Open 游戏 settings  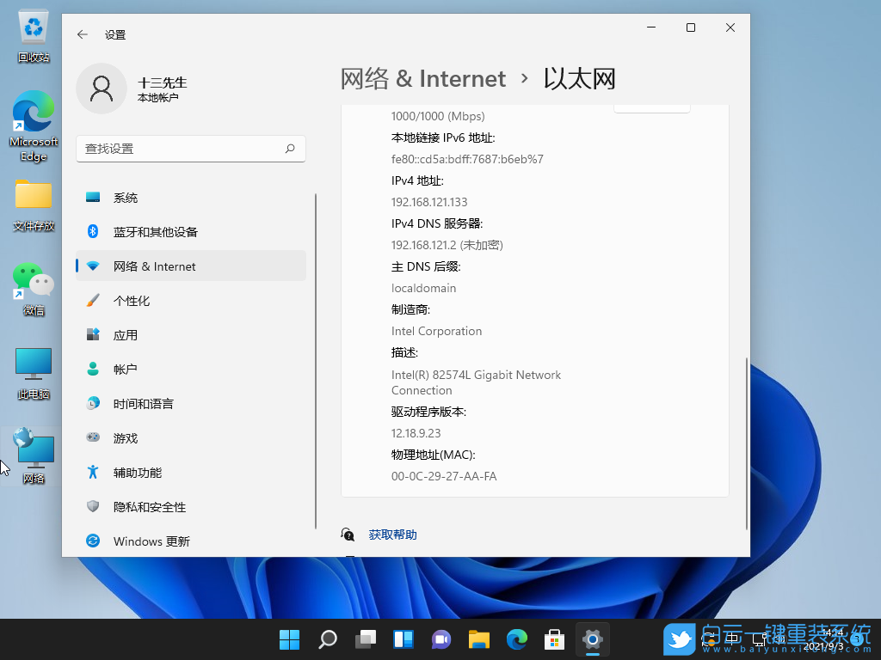tap(126, 437)
